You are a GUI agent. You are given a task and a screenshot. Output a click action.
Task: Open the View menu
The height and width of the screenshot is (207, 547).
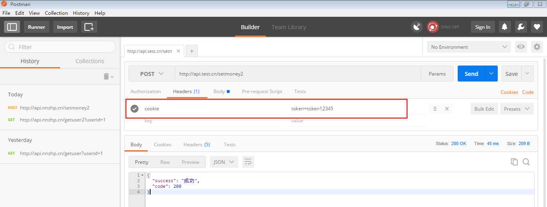click(34, 13)
